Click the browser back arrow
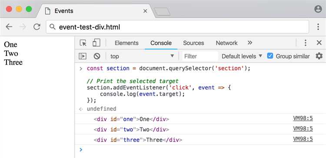 coord(9,27)
